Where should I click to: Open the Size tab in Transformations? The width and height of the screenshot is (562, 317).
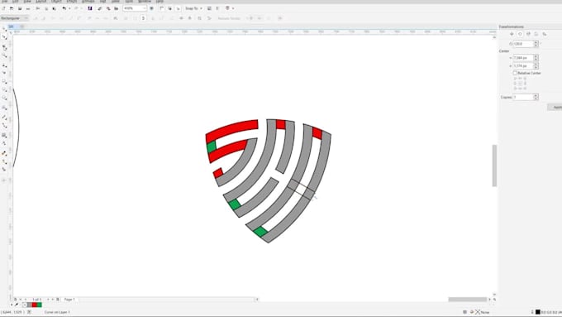(x=536, y=34)
